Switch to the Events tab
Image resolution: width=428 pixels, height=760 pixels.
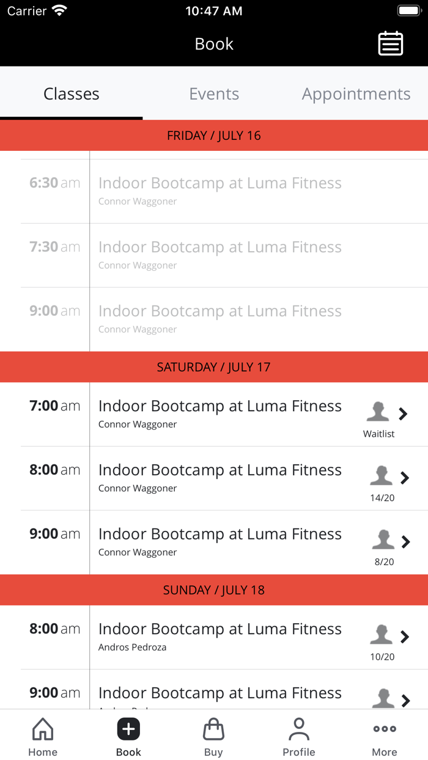(x=213, y=93)
